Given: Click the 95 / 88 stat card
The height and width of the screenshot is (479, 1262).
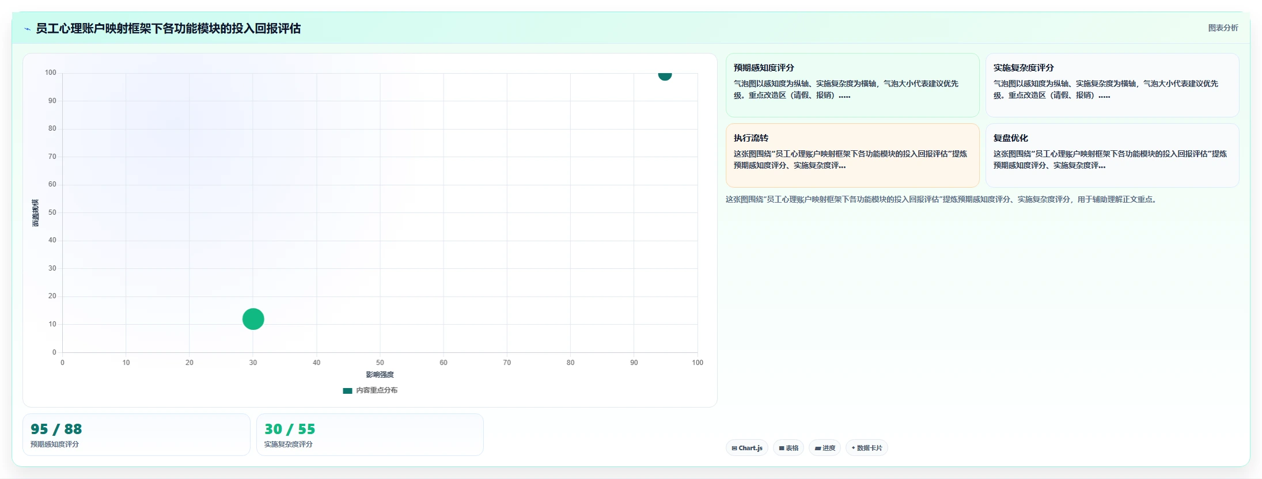Looking at the screenshot, I should pyautogui.click(x=137, y=435).
